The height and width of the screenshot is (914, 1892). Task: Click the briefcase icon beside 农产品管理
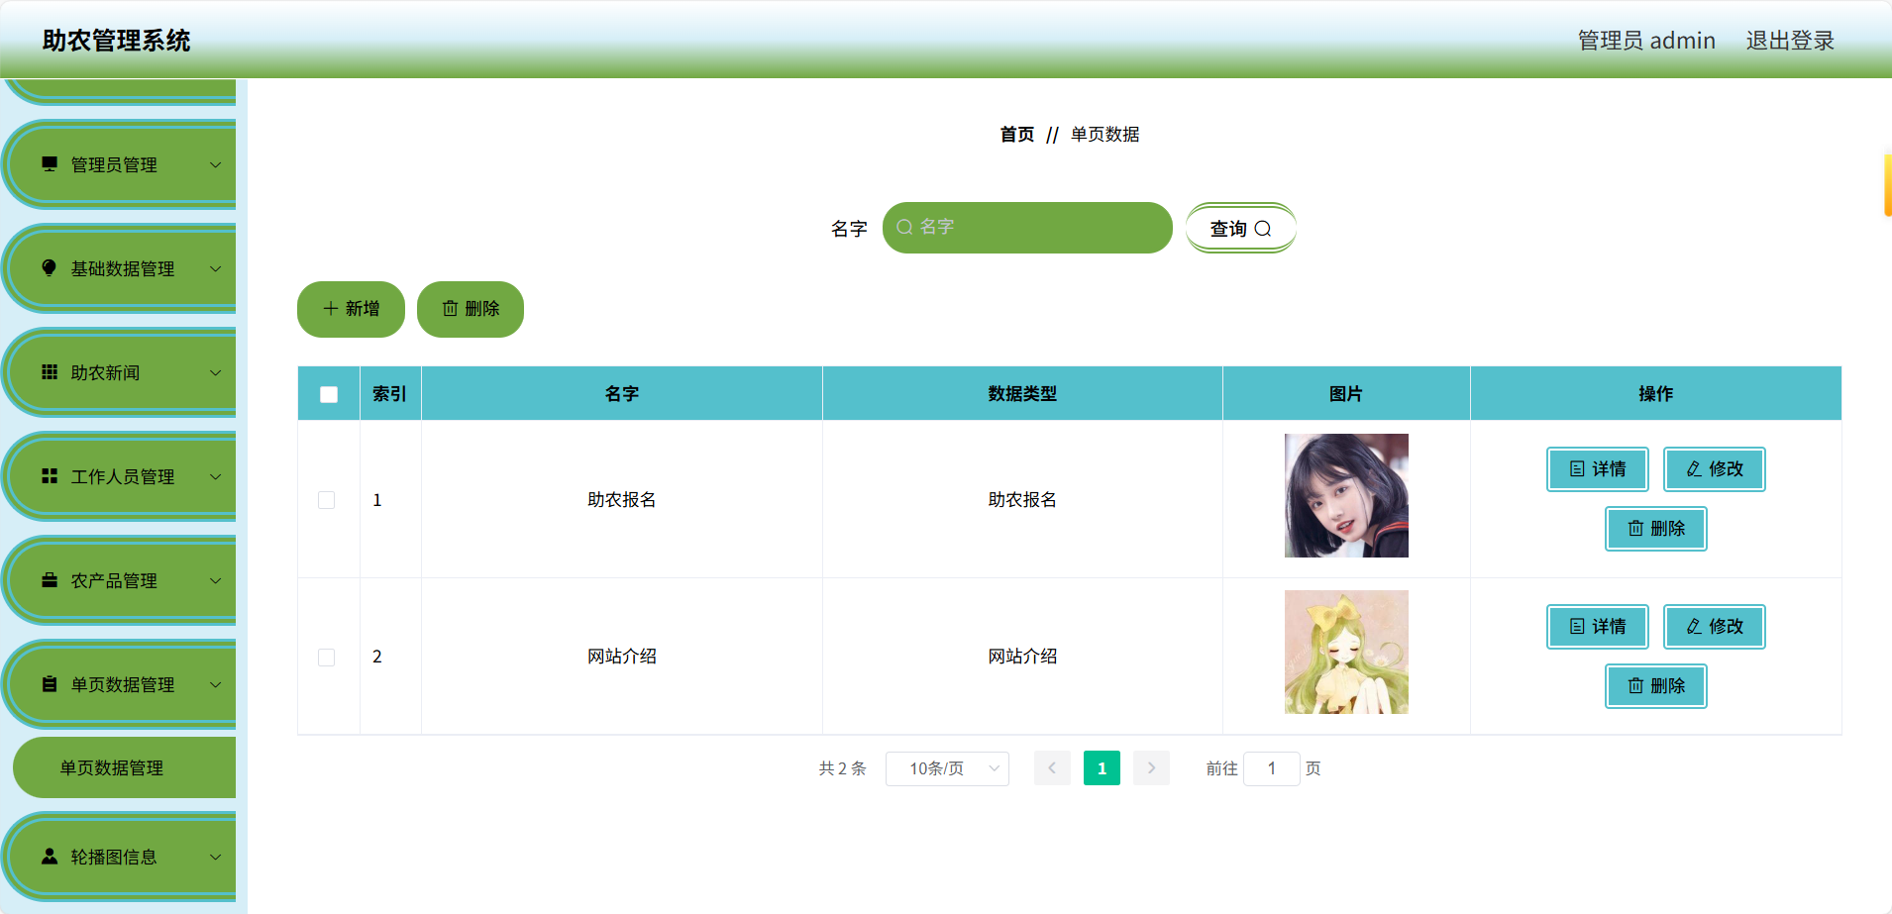coord(50,579)
